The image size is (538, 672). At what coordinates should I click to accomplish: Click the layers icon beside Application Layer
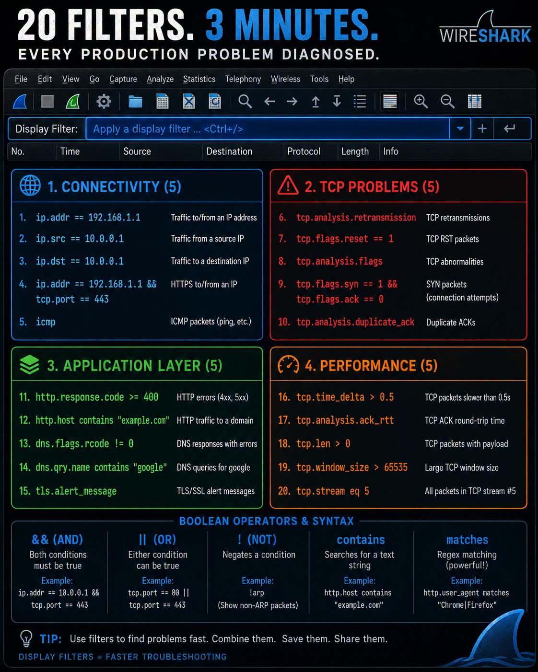click(x=30, y=365)
